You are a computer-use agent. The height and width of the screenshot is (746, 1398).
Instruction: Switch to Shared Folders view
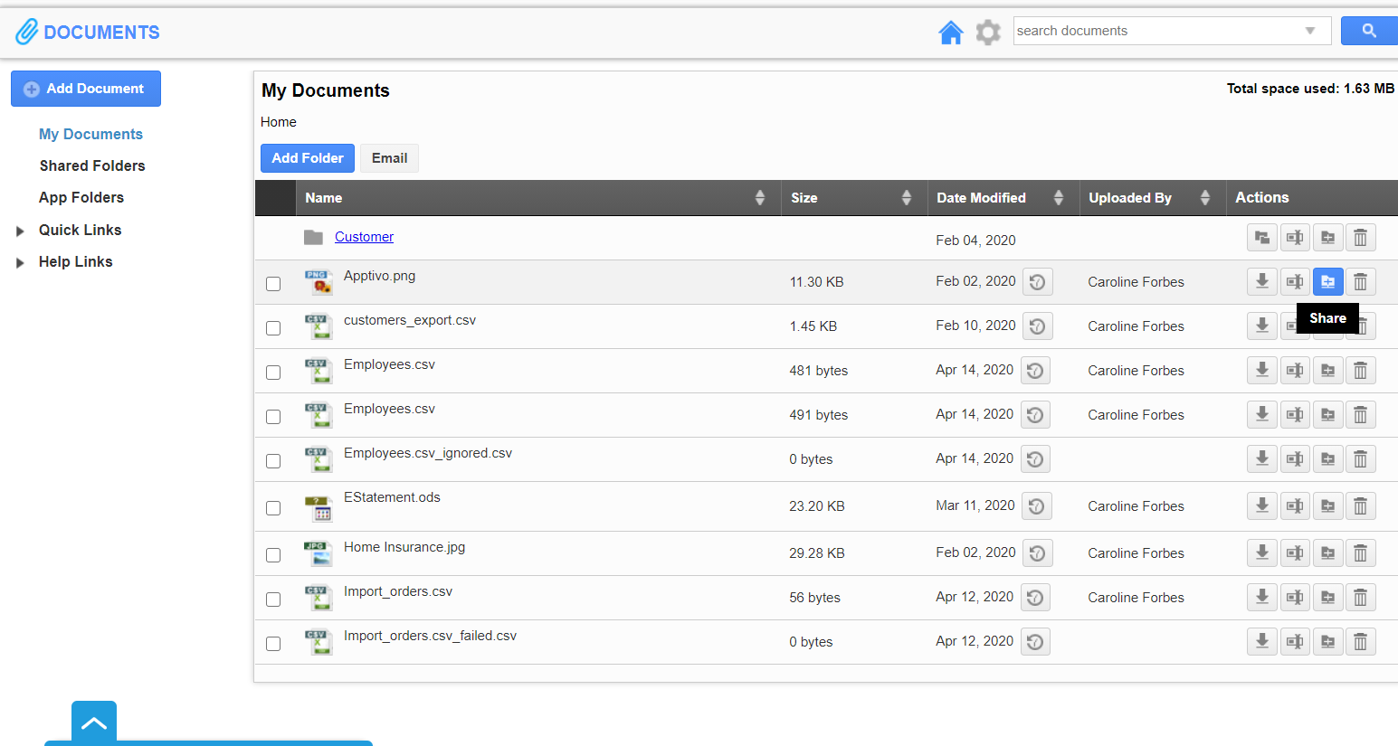pos(92,165)
